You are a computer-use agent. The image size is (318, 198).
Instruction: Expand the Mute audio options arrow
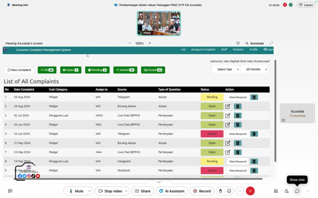pos(90,191)
